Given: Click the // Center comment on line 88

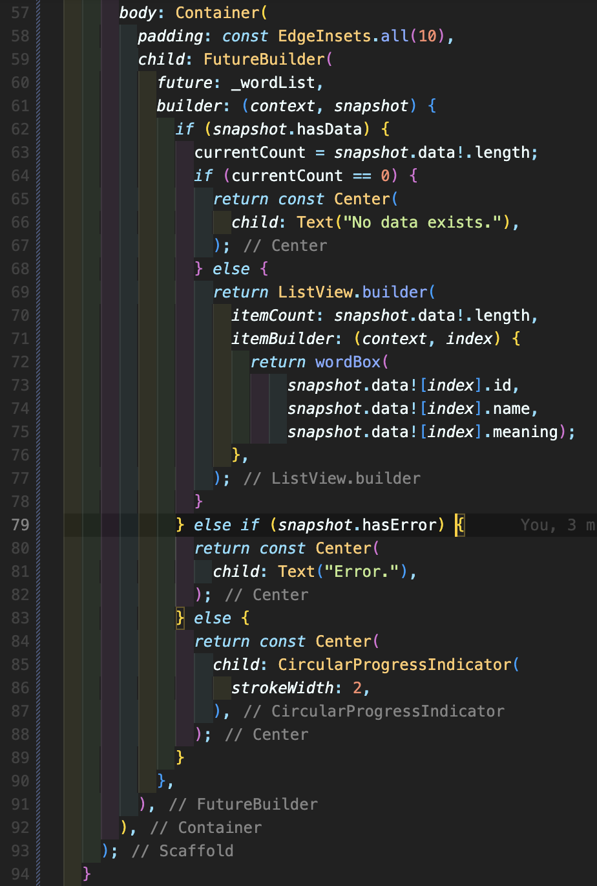Looking at the screenshot, I should (267, 734).
